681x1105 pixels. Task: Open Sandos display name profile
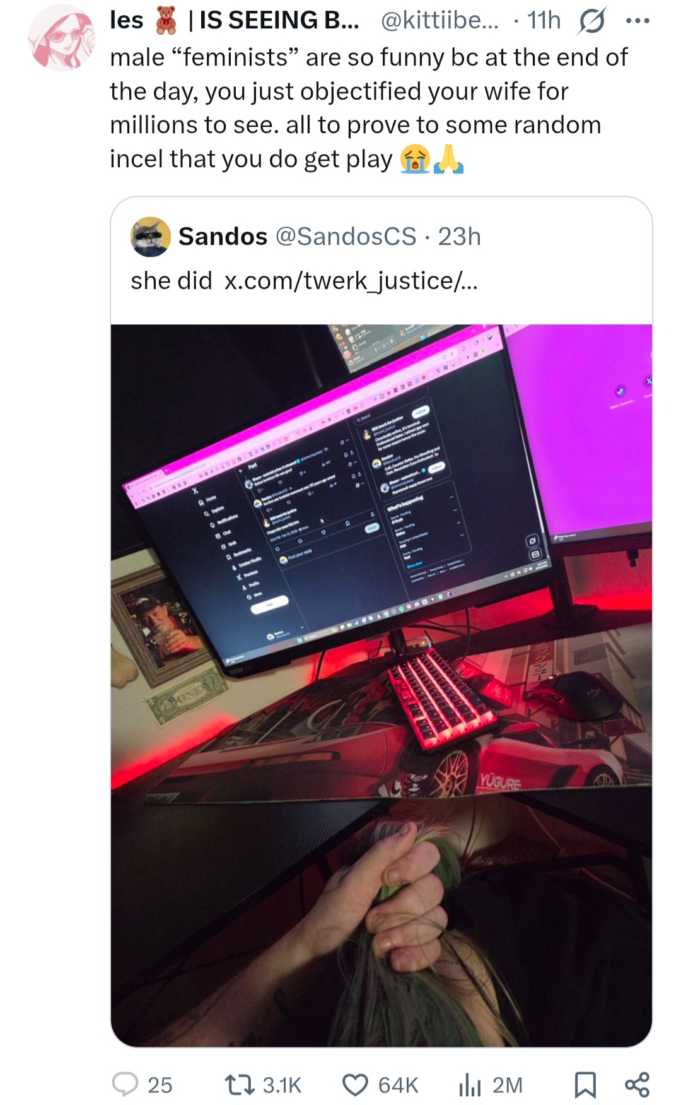point(223,236)
